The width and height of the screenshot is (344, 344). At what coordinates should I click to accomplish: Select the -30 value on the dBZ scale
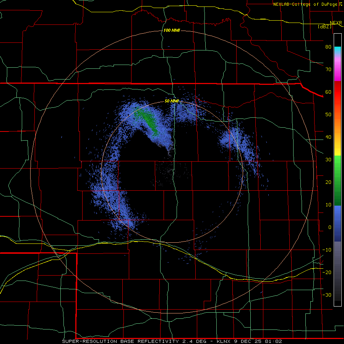coord(327,295)
